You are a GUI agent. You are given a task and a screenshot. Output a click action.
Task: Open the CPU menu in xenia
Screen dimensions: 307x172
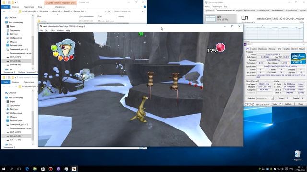click(47, 31)
